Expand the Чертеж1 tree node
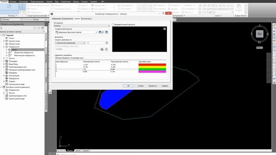The height and width of the screenshot is (155, 276). pos(1,35)
